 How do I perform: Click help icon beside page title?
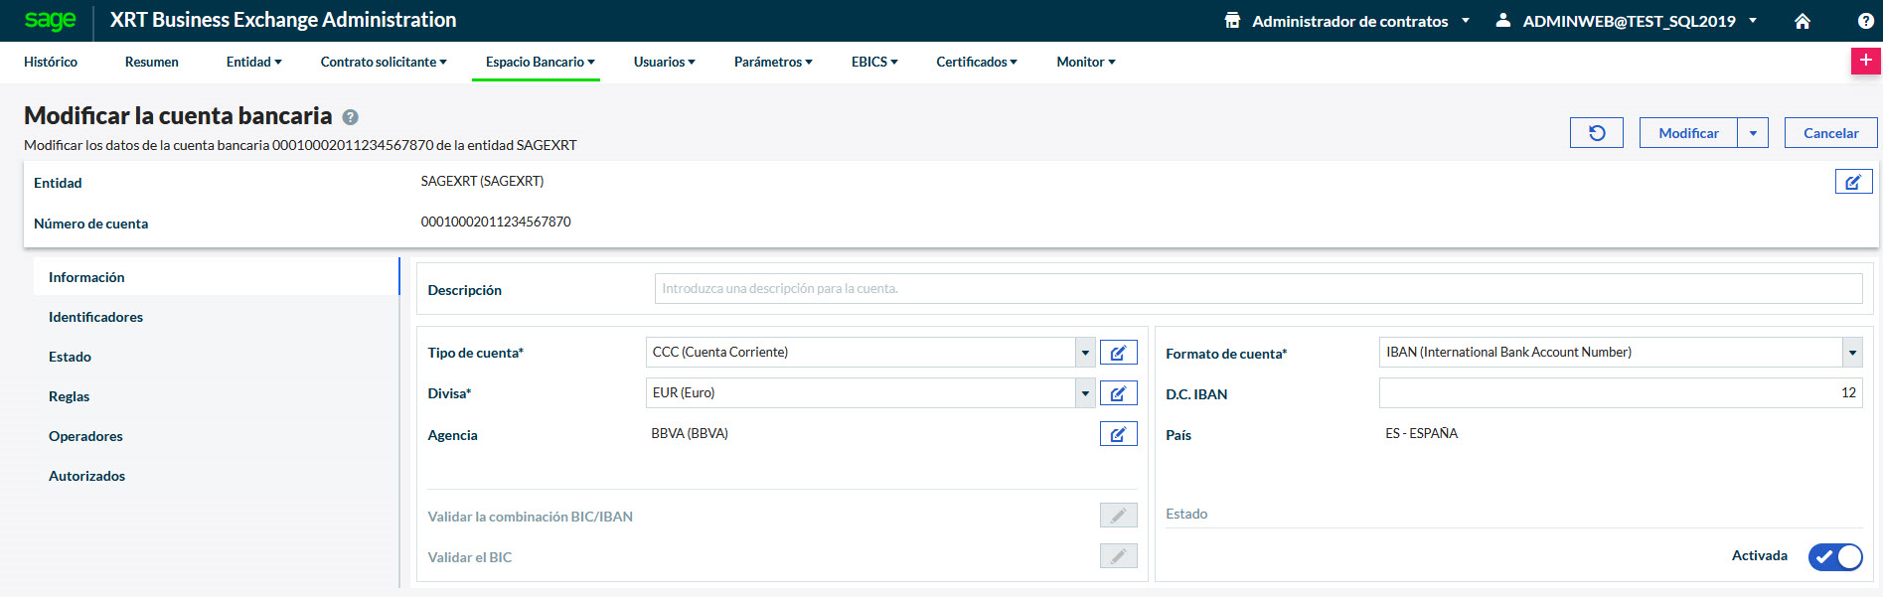coord(350,117)
